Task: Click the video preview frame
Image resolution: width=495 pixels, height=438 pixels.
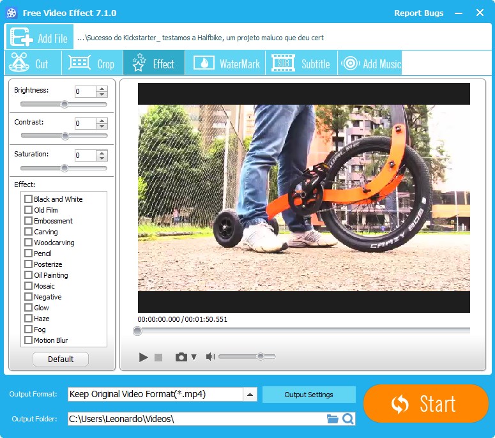Action: click(303, 198)
